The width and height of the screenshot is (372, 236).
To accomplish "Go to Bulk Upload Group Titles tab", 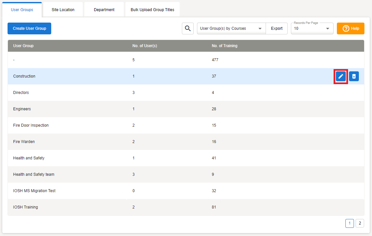I will (x=152, y=10).
